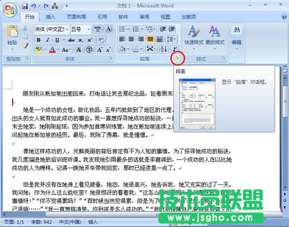This screenshot has height=227, width=289.
Task: Open the Asian layout dropdown
Action: (151, 49)
